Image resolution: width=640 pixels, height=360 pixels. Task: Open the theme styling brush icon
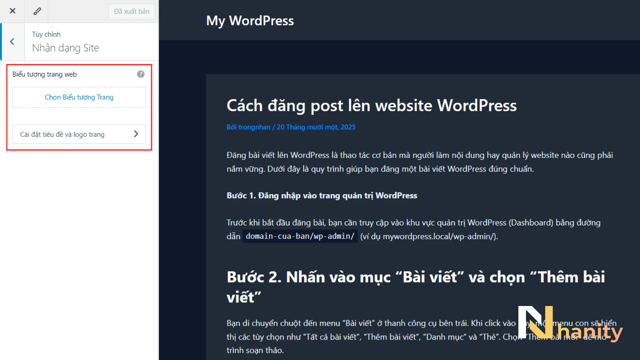click(x=37, y=11)
